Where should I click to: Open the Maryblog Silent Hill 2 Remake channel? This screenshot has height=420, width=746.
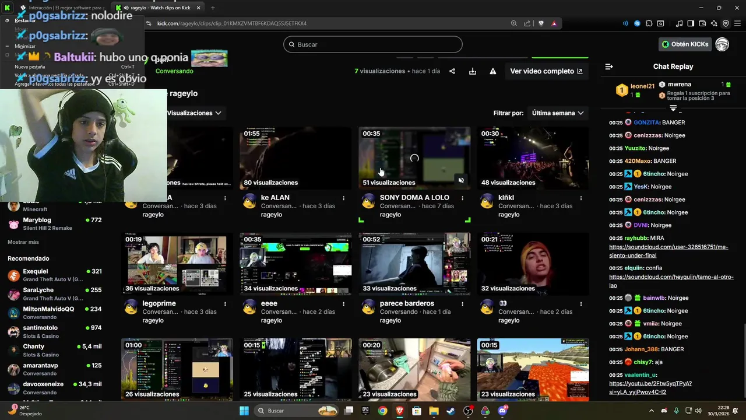(55, 223)
